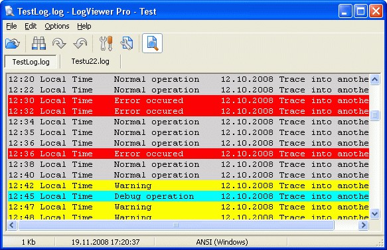387x250 pixels.
Task: Select the 12:38 Normal operation log line
Action: [189, 164]
